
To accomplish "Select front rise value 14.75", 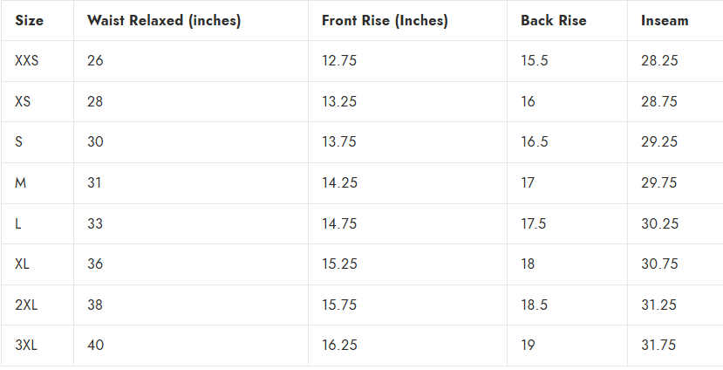I will 339,223.
